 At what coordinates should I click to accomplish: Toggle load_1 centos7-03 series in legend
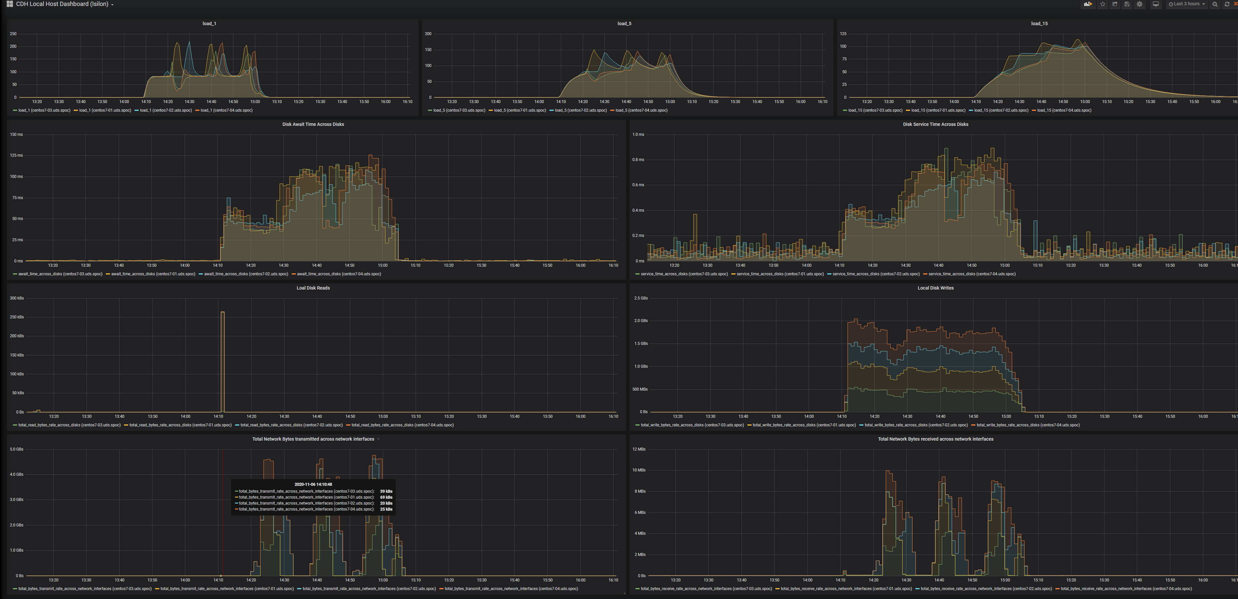[x=44, y=110]
